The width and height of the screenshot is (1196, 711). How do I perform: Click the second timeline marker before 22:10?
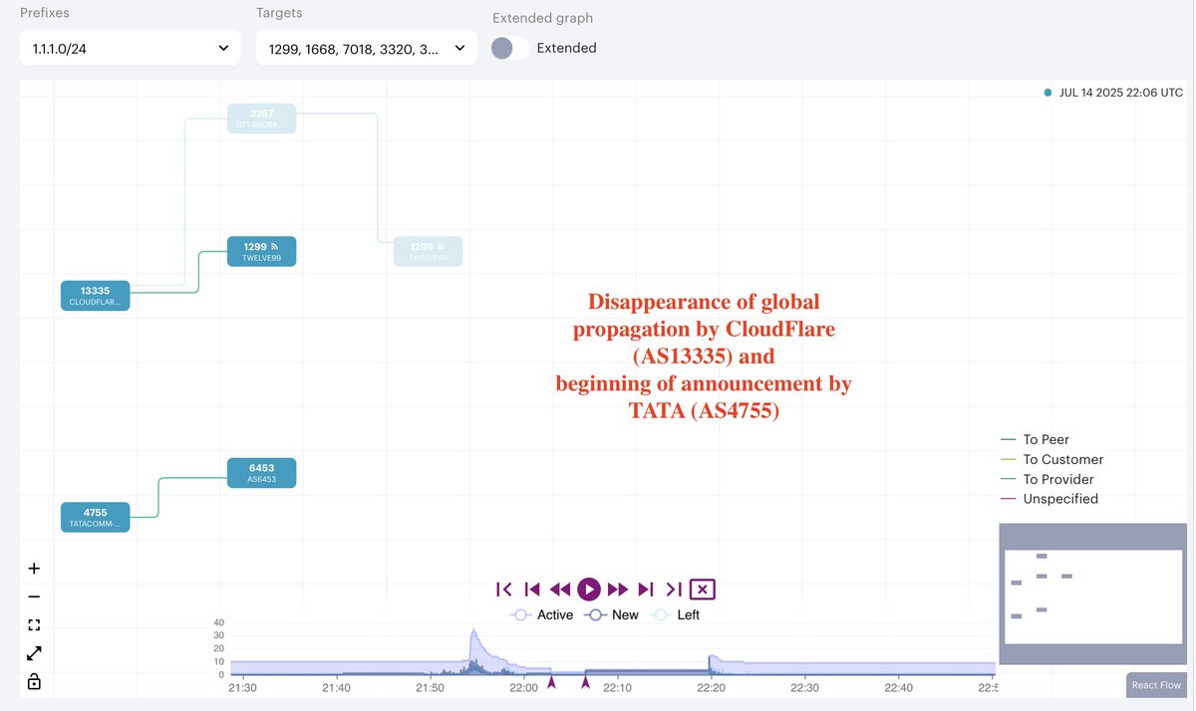[586, 681]
